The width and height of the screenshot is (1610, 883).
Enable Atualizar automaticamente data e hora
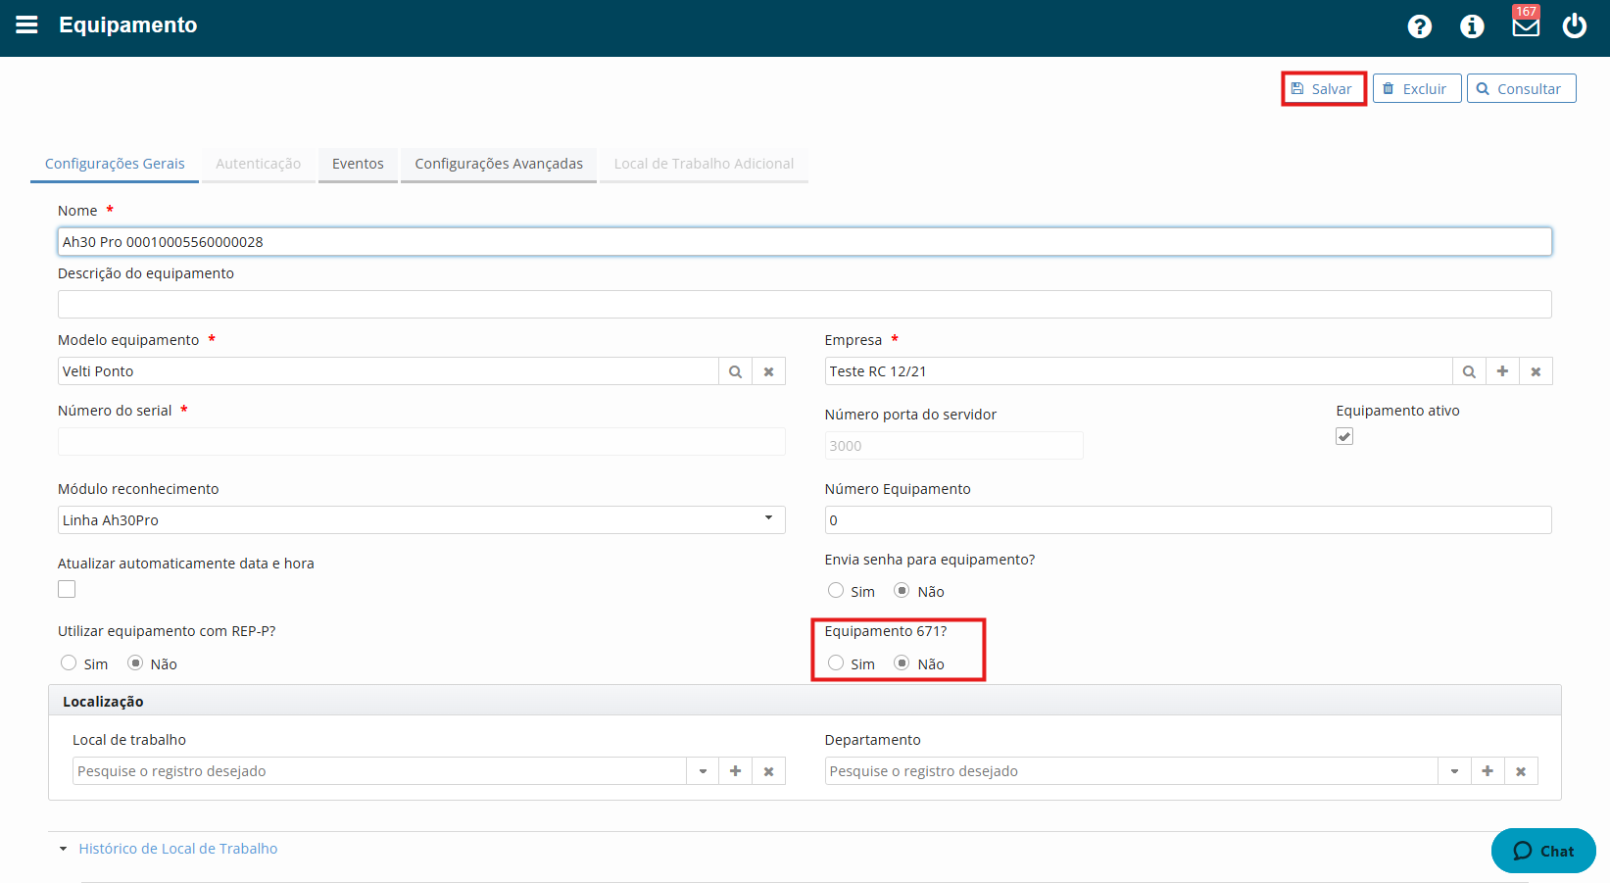(67, 589)
